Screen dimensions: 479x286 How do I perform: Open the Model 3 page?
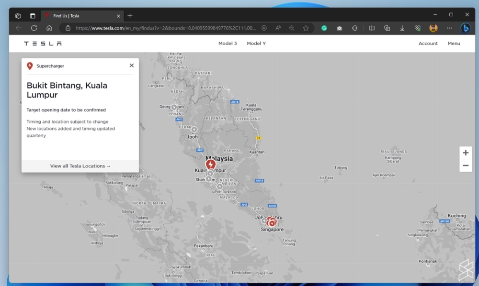tap(228, 44)
